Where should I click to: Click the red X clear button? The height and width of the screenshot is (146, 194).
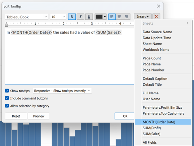click(x=156, y=16)
